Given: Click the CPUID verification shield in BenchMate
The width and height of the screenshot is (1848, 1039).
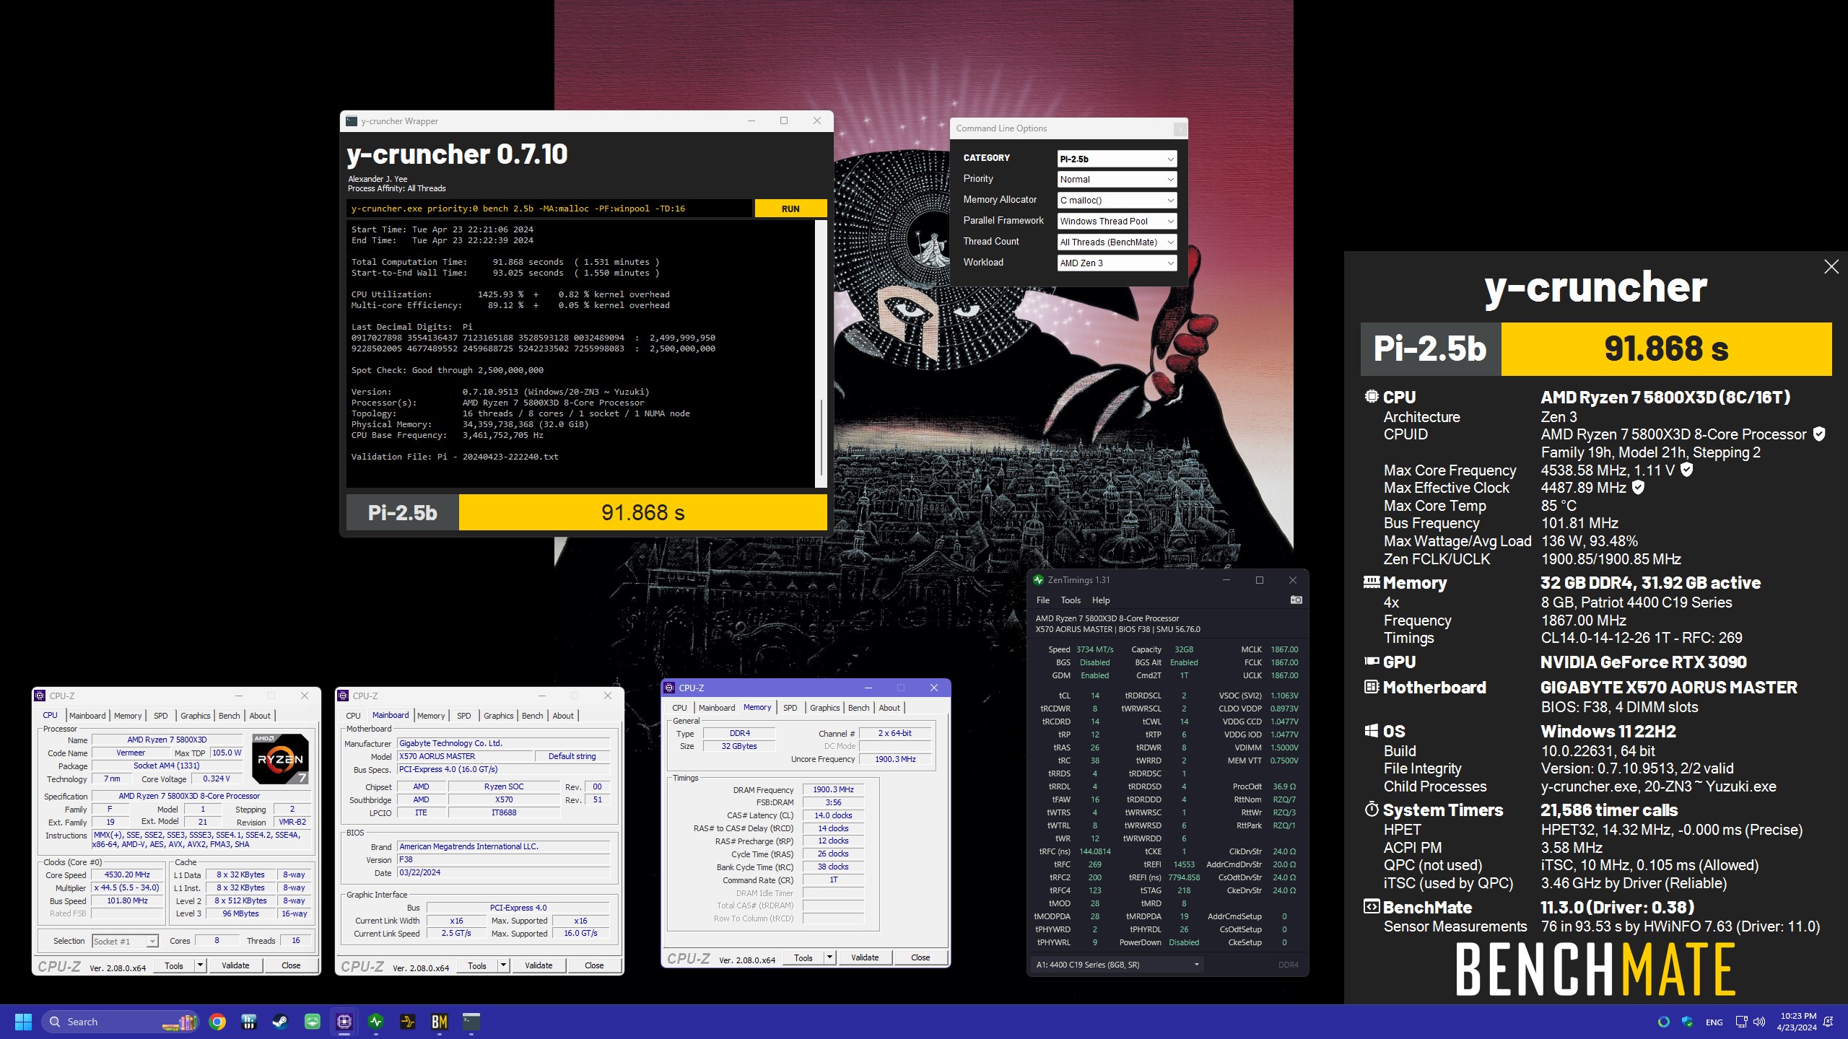Looking at the screenshot, I should [1819, 434].
